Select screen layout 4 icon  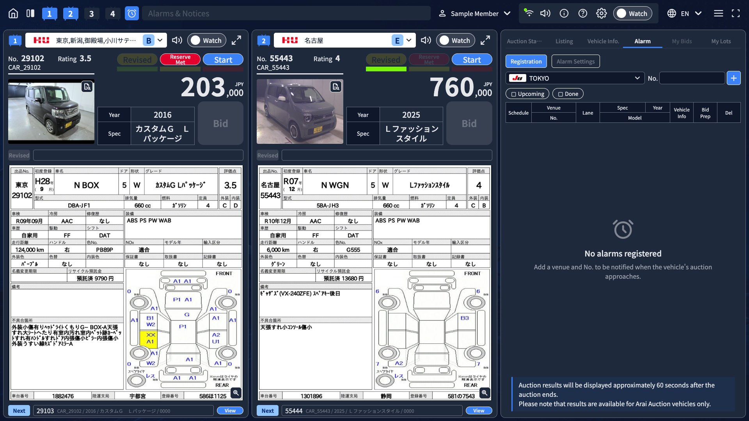pos(112,14)
